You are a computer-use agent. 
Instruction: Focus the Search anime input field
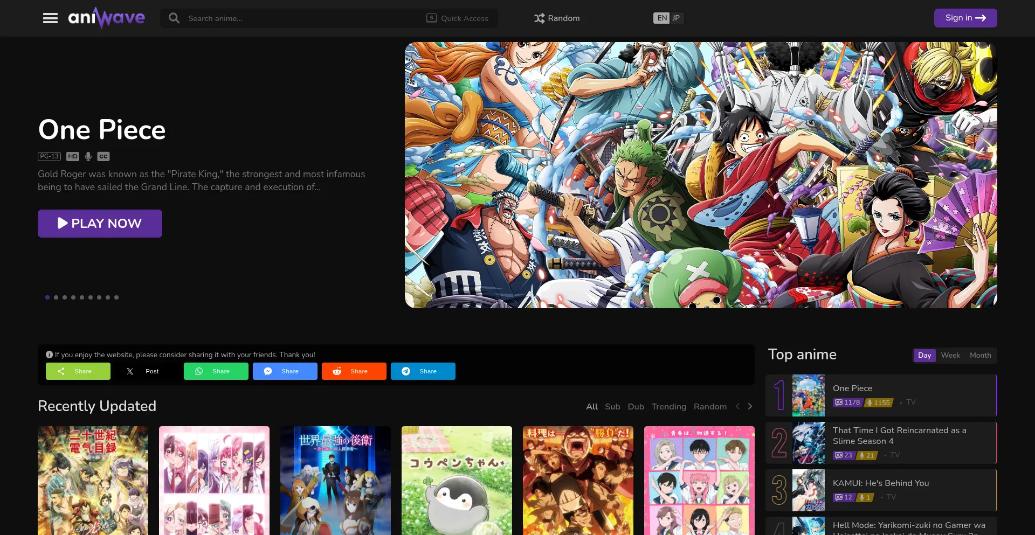tap(302, 18)
